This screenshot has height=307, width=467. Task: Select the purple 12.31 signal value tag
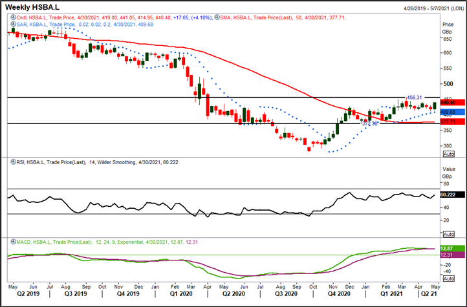pyautogui.click(x=452, y=255)
